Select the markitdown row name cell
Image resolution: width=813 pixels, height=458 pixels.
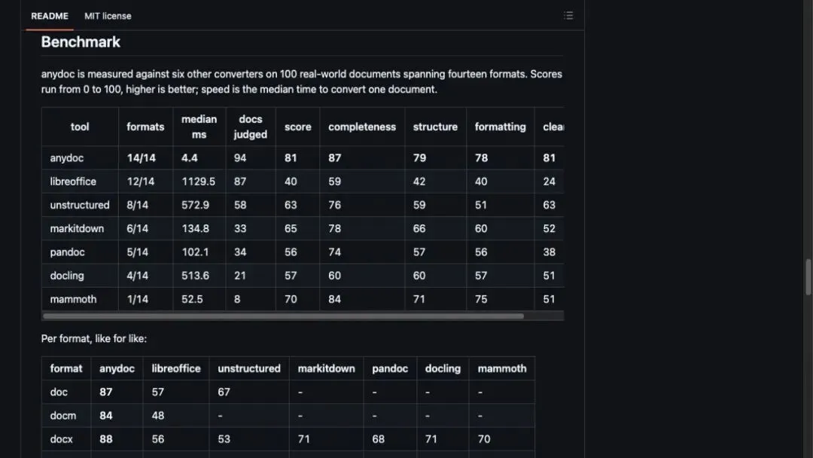pos(80,228)
